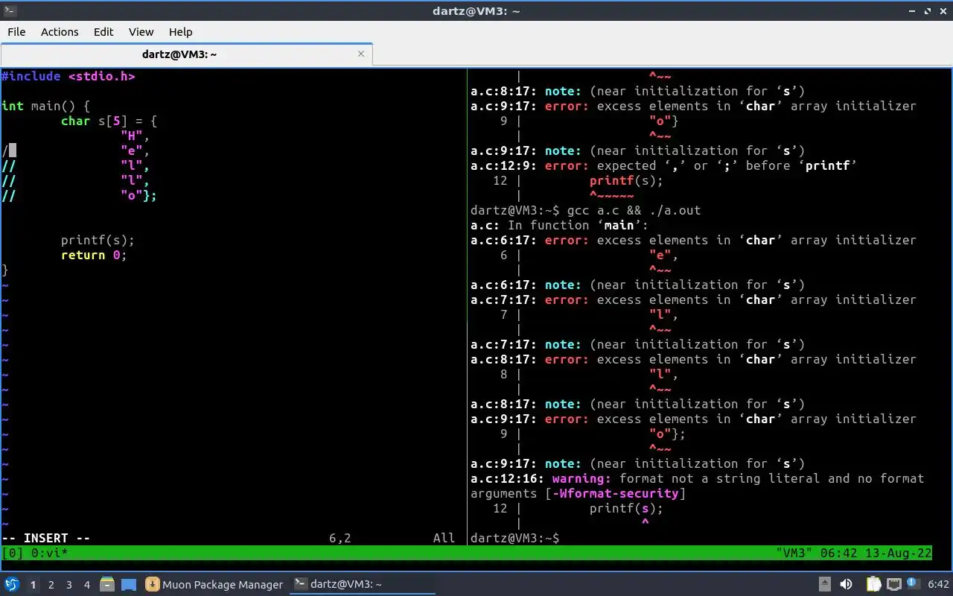Open the update notifier tray icon
The height and width of the screenshot is (596, 953).
click(x=913, y=583)
